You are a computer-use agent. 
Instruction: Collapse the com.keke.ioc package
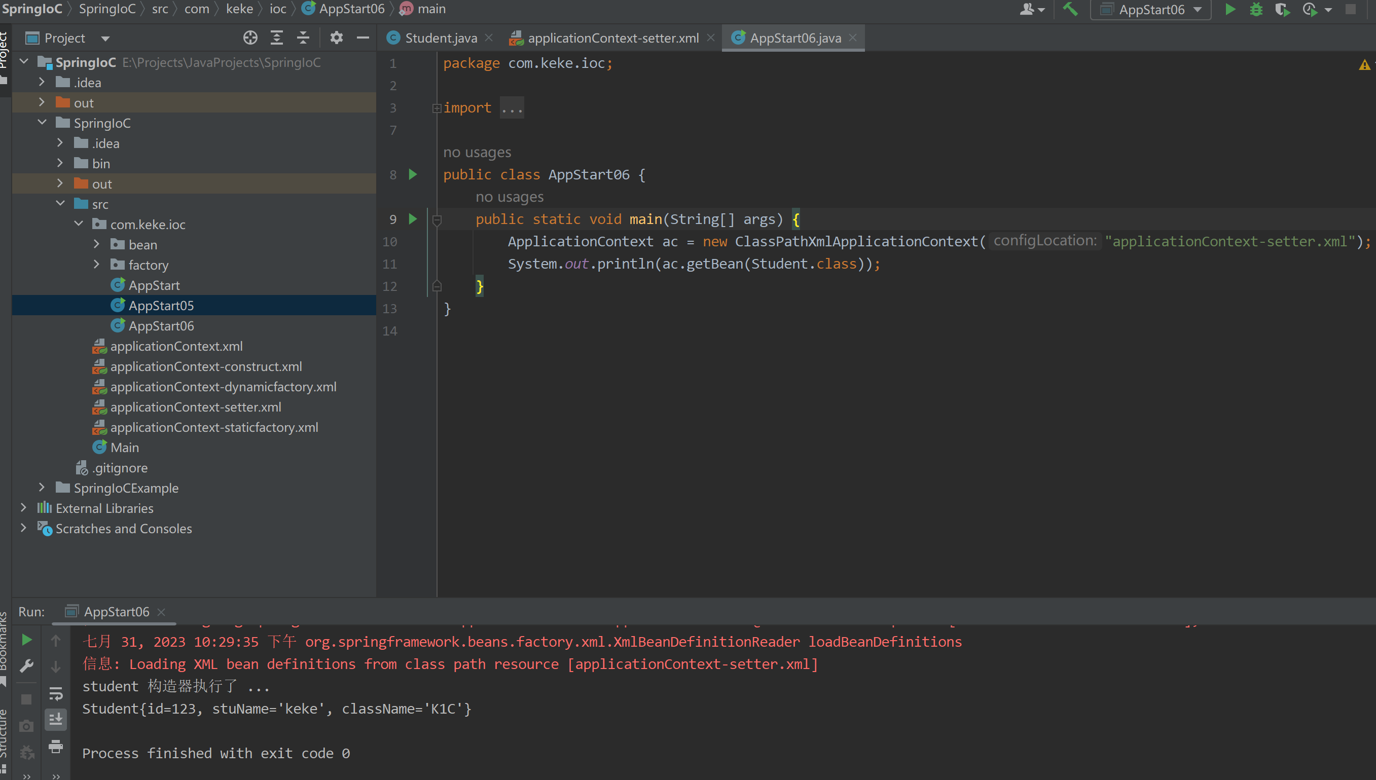point(79,224)
